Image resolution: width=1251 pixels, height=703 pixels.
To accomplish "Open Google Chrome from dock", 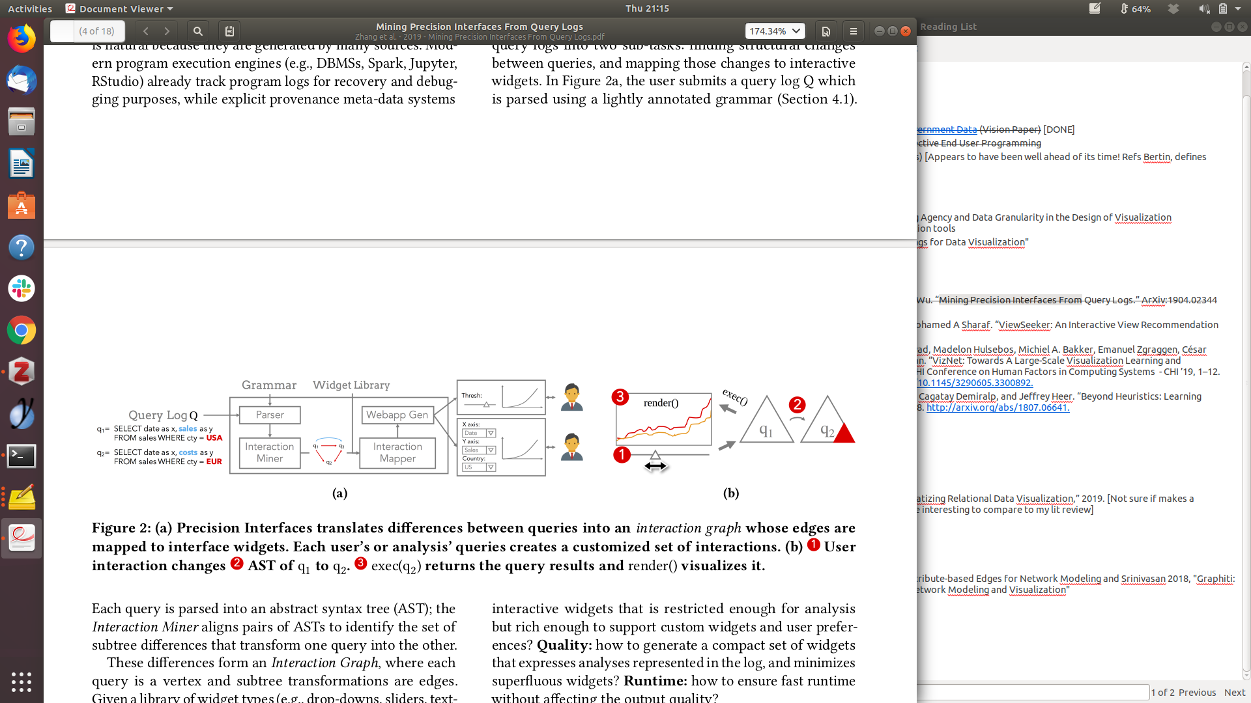I will click(22, 331).
